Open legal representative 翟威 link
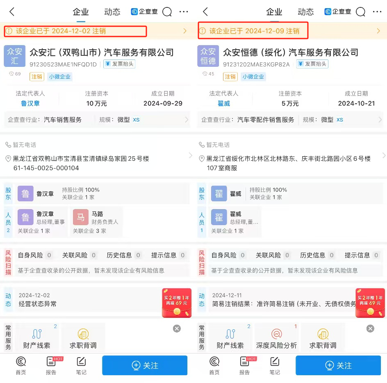387x383 pixels. coord(224,103)
